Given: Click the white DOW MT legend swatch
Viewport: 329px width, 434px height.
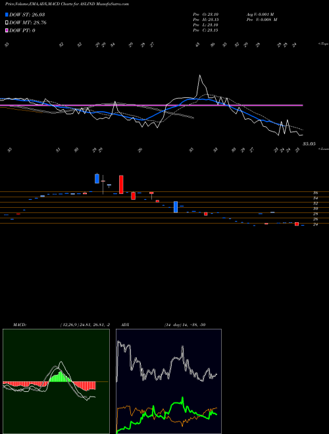Looking at the screenshot, I should tap(7, 23).
